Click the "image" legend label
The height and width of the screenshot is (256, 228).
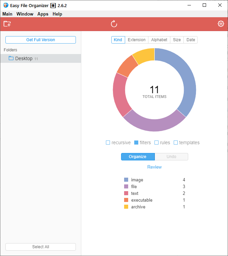coord(137,180)
